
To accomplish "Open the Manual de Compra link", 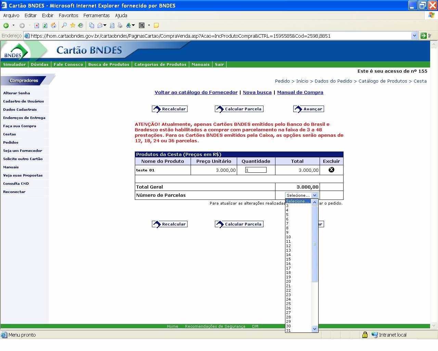I will tap(300, 92).
